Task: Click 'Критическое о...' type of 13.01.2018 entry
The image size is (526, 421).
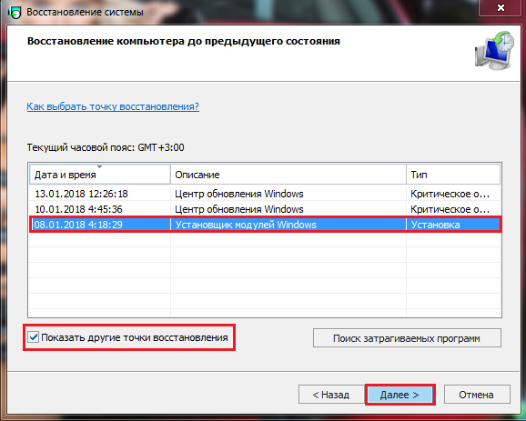Action: 450,194
